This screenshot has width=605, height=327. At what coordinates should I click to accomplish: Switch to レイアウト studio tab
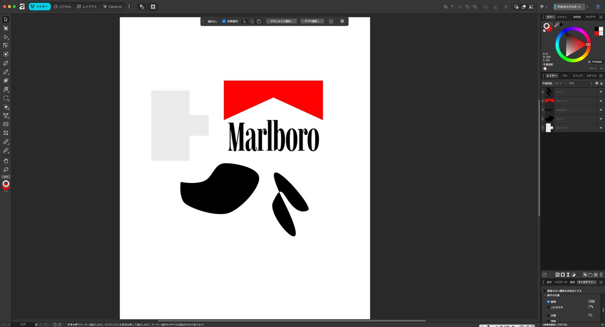[87, 7]
